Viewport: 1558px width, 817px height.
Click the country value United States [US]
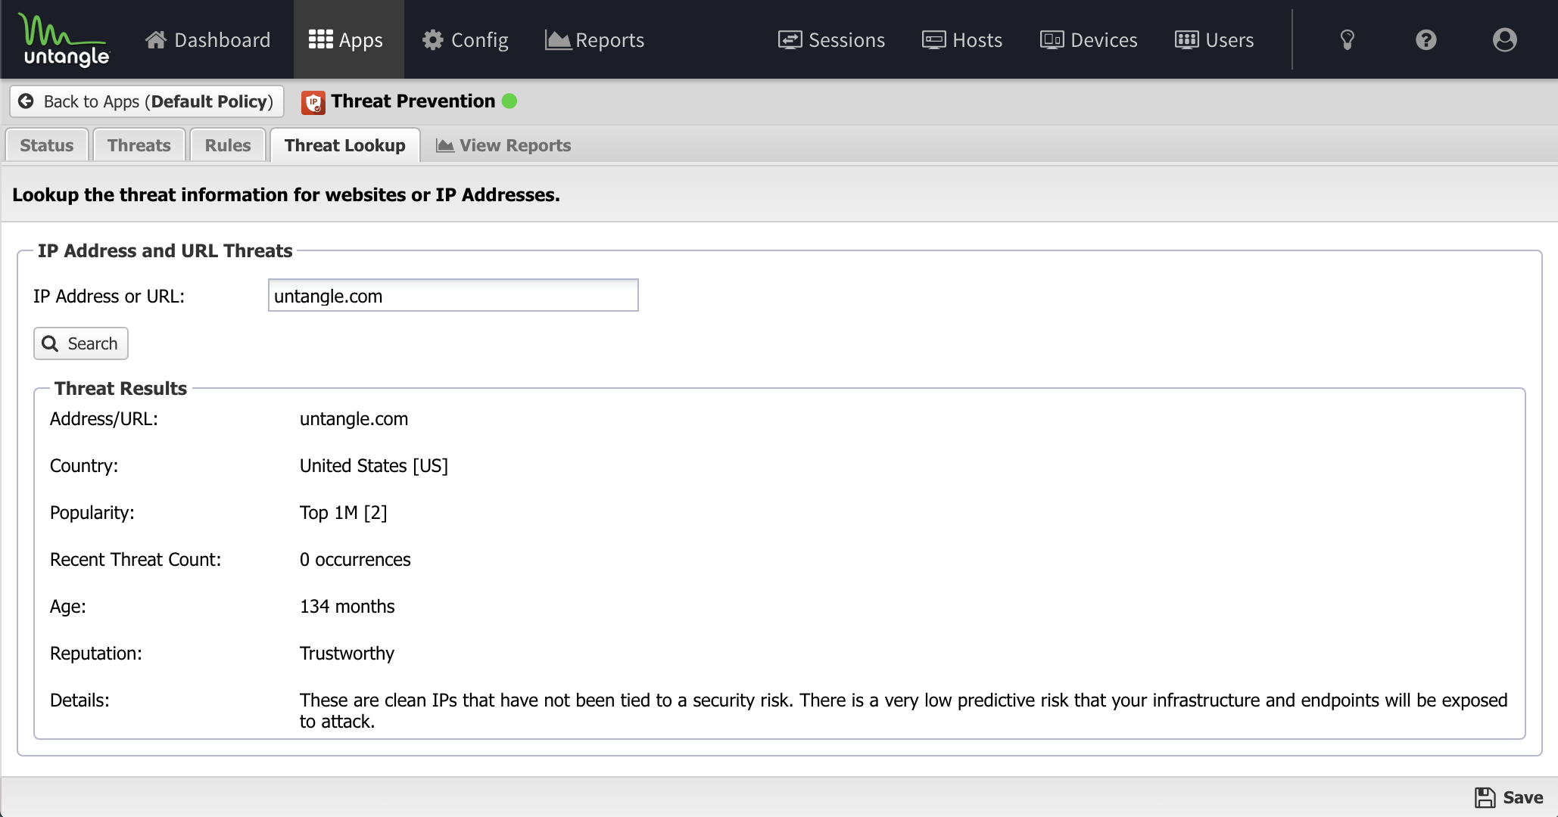coord(374,466)
